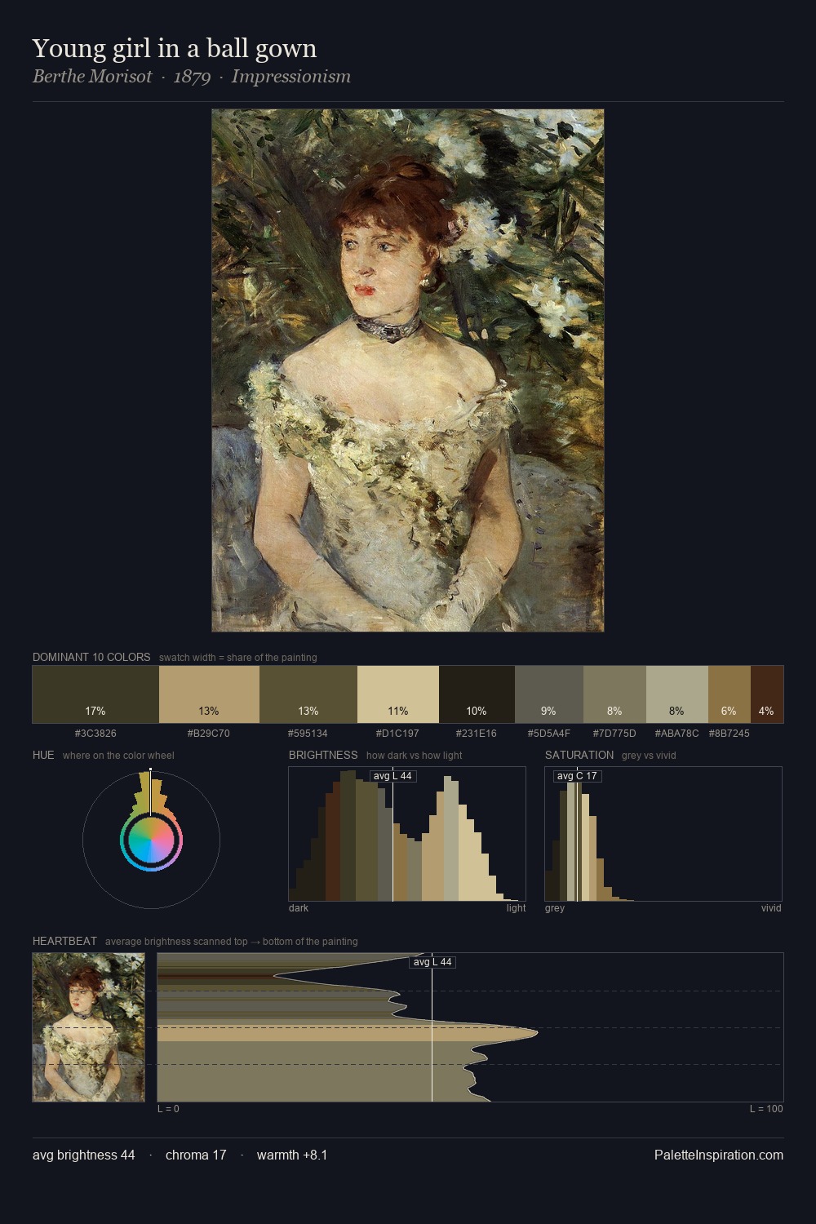Click the light axis label under Brightness
816x1224 pixels.
[x=517, y=908]
